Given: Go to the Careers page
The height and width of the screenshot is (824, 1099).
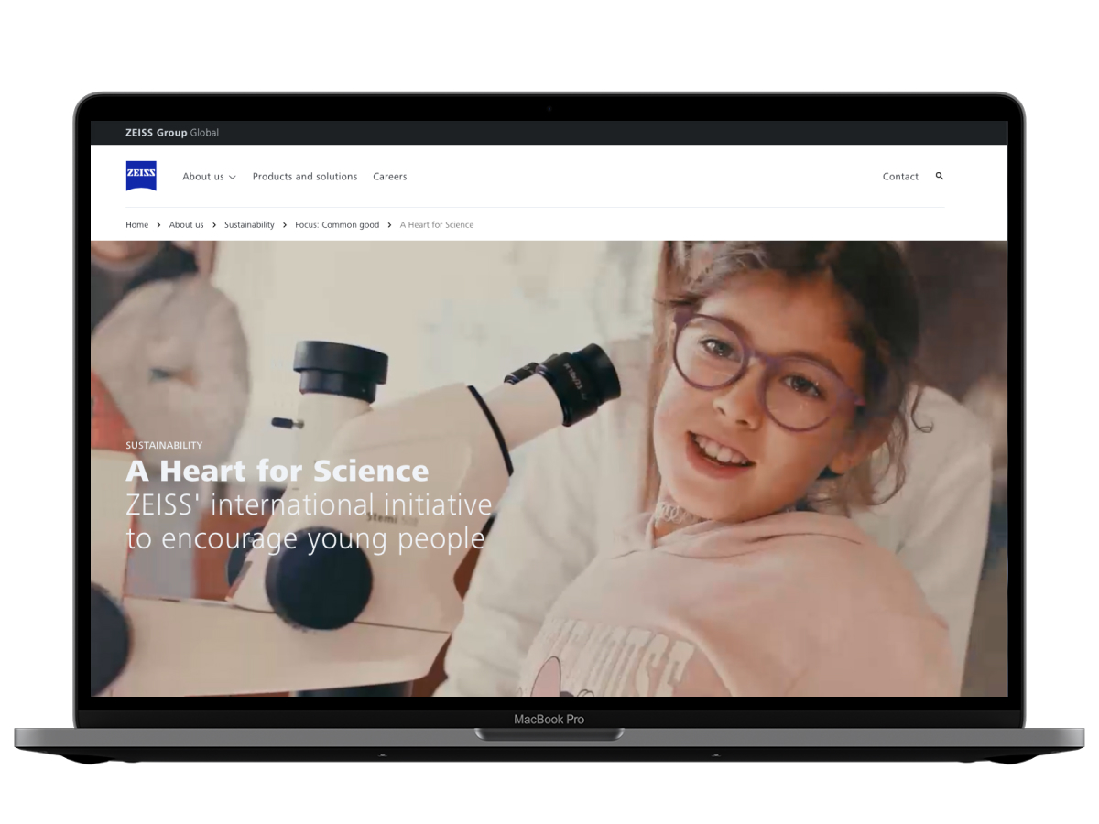Looking at the screenshot, I should [390, 177].
